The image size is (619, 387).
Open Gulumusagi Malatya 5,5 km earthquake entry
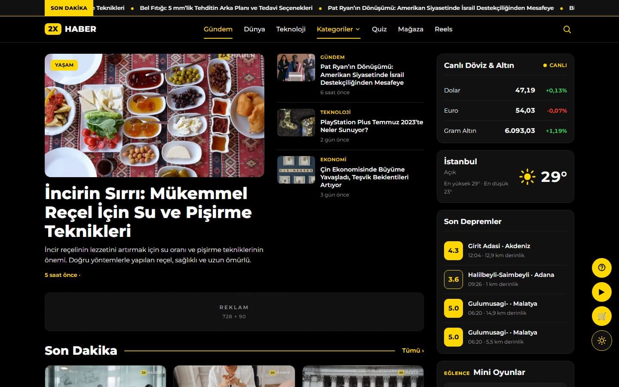coord(506,337)
